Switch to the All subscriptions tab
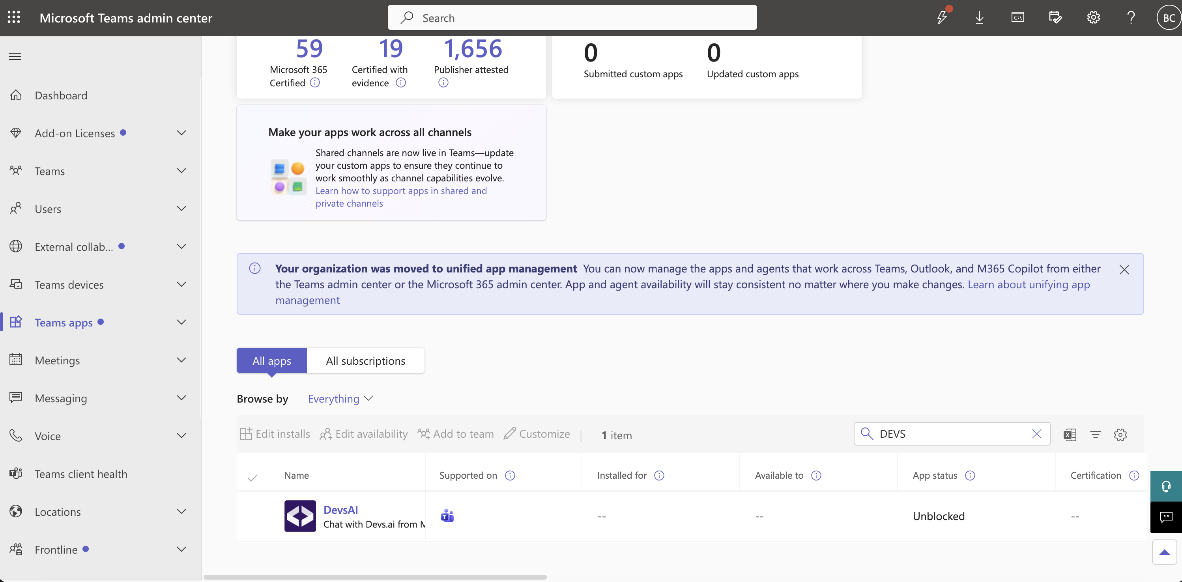The height and width of the screenshot is (582, 1182). coord(366,360)
